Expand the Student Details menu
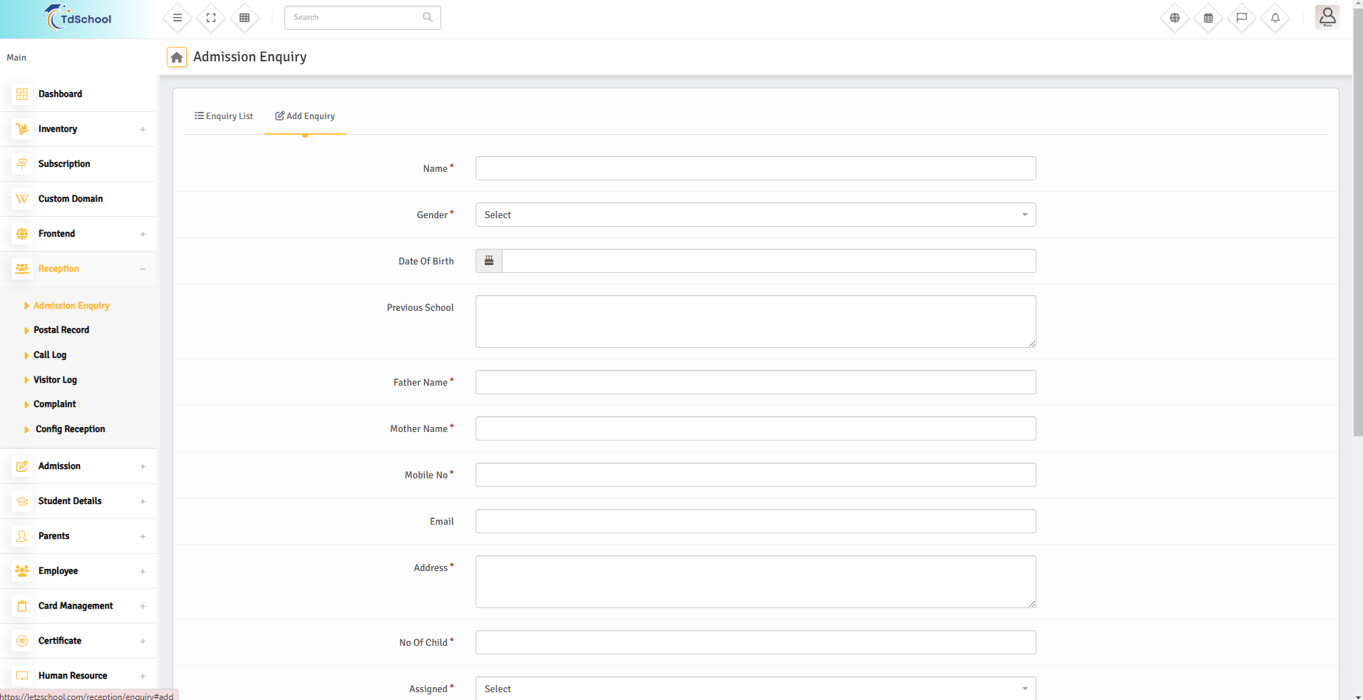Screen dimensions: 1363x700 [x=78, y=501]
